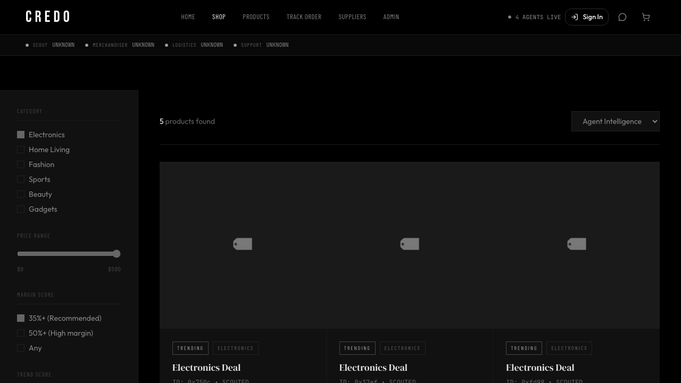Click the Trending tag on third product
This screenshot has height=383, width=681.
point(524,348)
